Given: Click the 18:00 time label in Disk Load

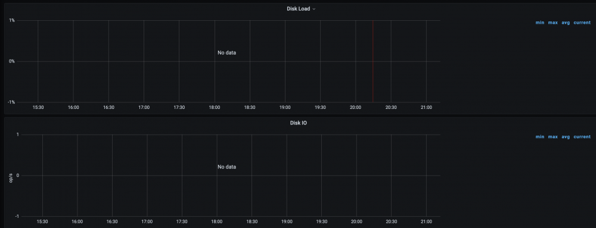Looking at the screenshot, I should pos(215,108).
